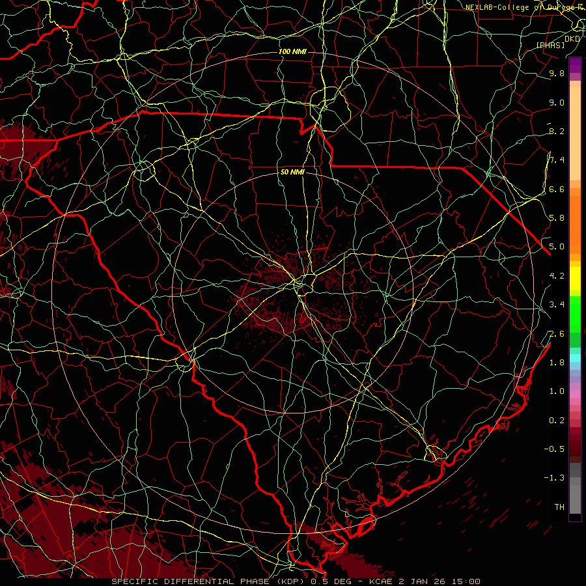Click the 100 NMI range ring label

pos(292,51)
